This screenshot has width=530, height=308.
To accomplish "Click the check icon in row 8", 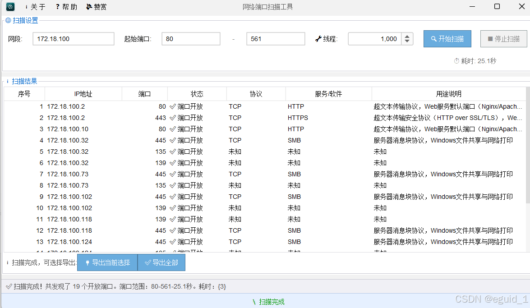I will pyautogui.click(x=173, y=185).
